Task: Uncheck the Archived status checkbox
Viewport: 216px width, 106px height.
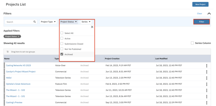Action: [62, 54]
